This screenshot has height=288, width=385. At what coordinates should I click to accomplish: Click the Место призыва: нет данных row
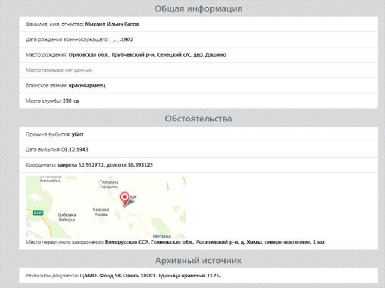(199, 70)
